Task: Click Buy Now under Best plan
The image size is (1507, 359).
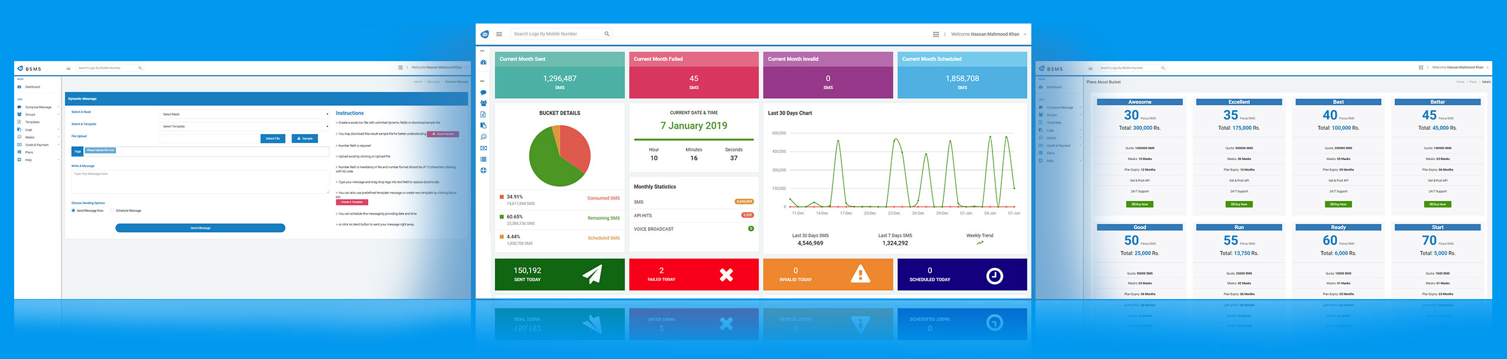Action: pyautogui.click(x=1338, y=204)
